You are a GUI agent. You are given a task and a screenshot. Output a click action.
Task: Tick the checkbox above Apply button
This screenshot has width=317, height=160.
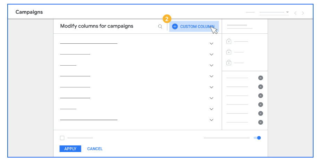pyautogui.click(x=62, y=138)
